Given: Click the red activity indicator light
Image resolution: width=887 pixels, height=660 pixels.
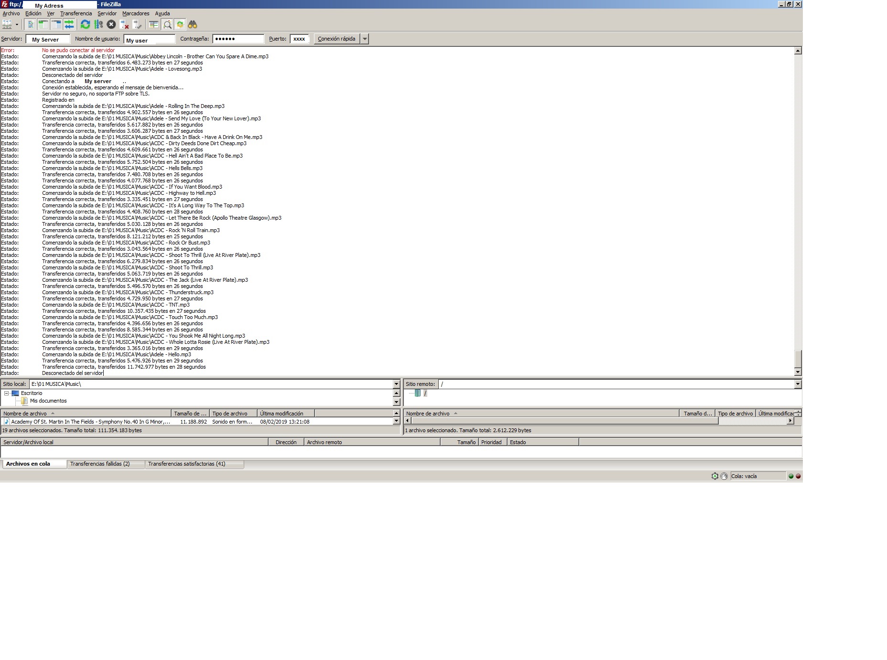Looking at the screenshot, I should [798, 476].
